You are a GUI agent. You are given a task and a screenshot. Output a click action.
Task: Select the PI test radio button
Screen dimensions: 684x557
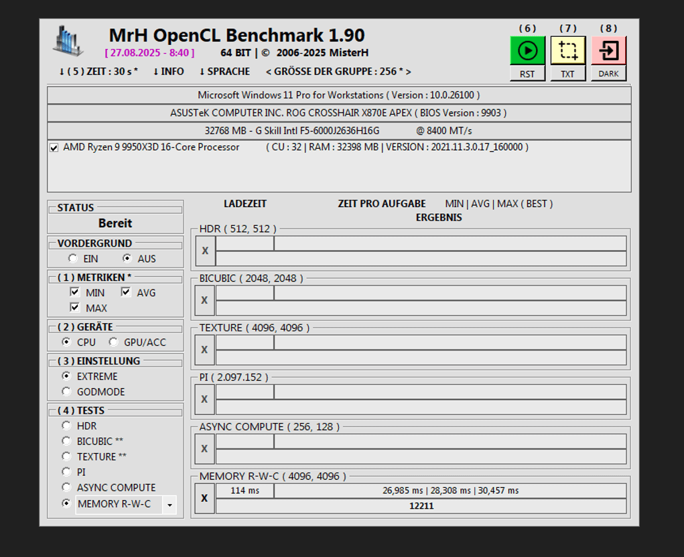coord(66,471)
